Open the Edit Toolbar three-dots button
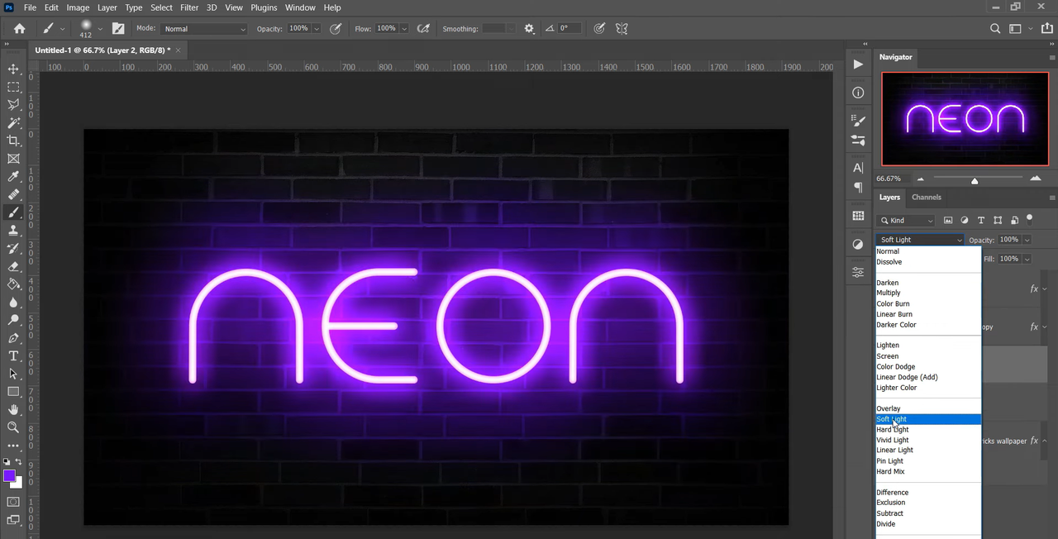 pos(13,446)
